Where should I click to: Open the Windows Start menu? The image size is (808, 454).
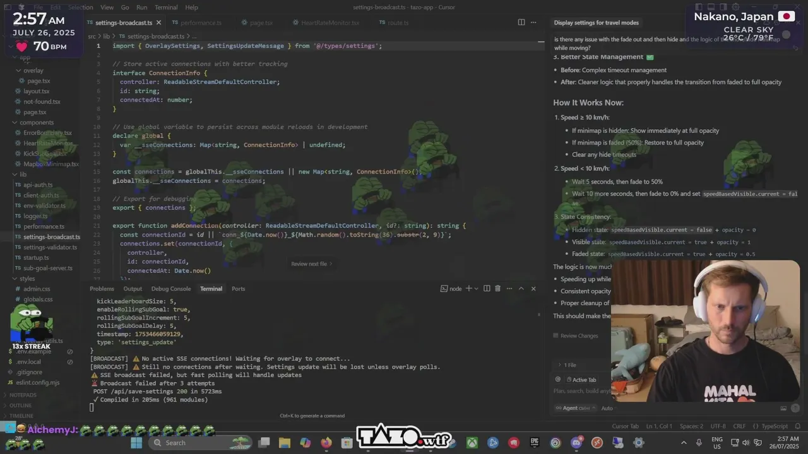pos(136,443)
